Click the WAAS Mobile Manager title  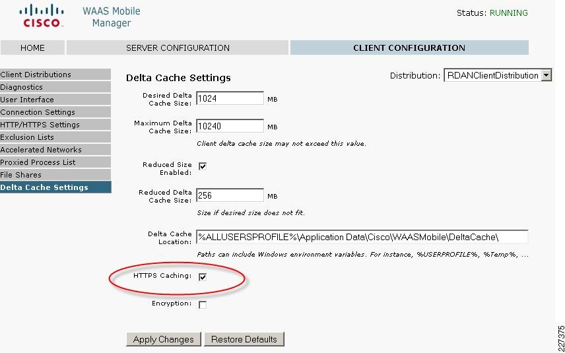tap(112, 17)
